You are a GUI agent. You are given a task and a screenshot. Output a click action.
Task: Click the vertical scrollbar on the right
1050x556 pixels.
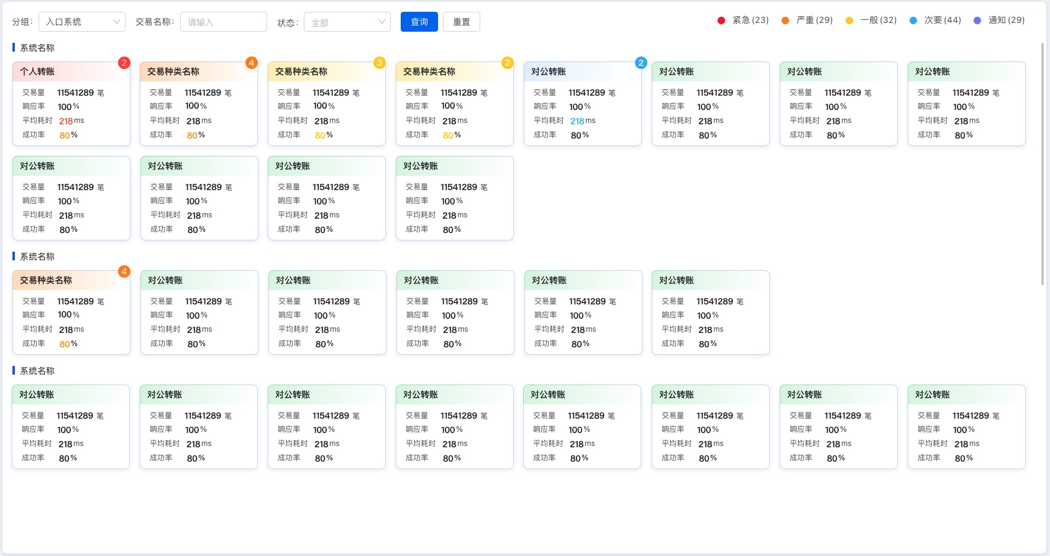click(1043, 164)
